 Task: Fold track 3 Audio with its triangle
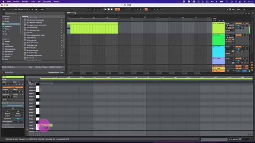pyautogui.click(x=214, y=47)
